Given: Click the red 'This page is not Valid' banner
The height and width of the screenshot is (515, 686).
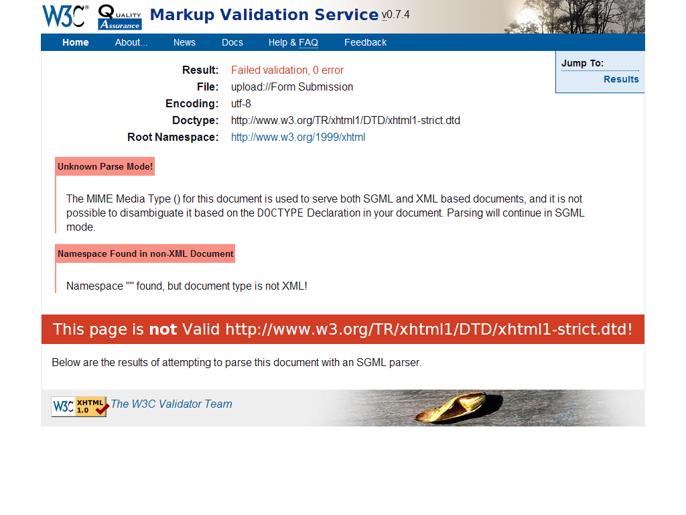Looking at the screenshot, I should (342, 329).
